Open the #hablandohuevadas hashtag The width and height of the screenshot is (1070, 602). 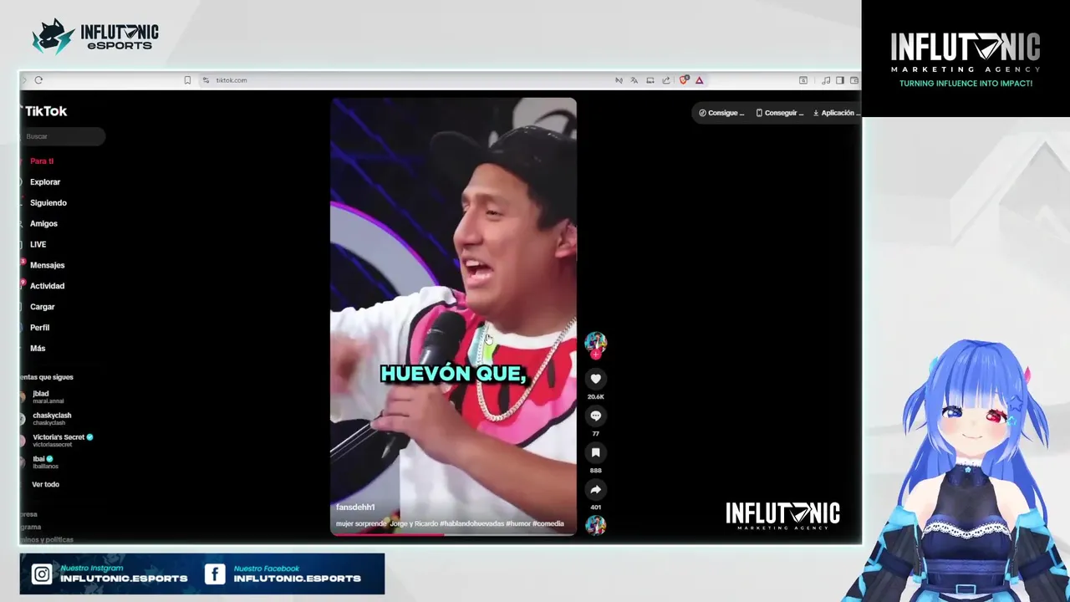471,524
